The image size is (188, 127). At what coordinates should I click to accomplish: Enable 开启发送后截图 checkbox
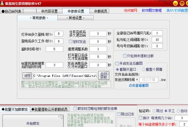coord(117,63)
